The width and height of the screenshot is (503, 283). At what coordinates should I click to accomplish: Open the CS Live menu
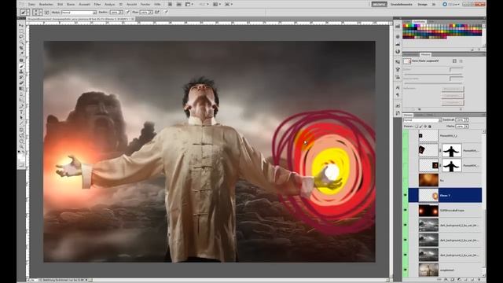point(451,5)
